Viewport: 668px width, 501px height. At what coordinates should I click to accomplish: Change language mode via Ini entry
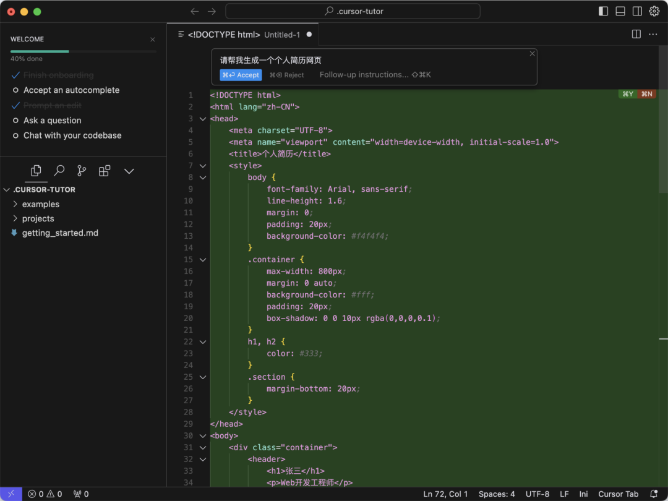pos(584,494)
